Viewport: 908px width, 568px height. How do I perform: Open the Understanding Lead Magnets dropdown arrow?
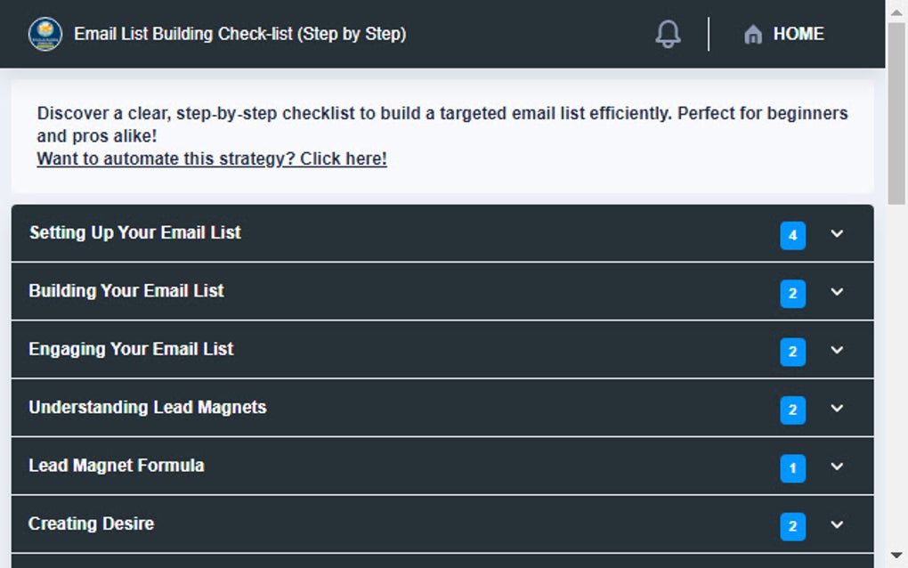tap(835, 409)
